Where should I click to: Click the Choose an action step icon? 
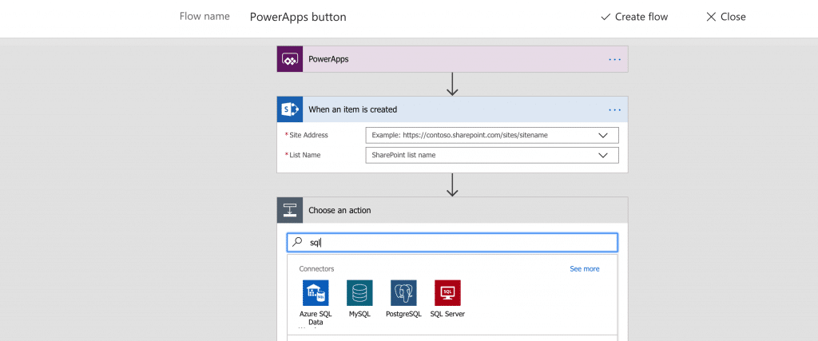tap(289, 210)
